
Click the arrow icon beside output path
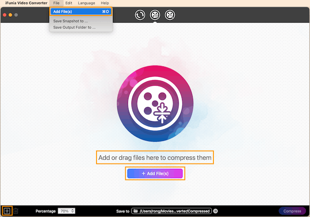click(216, 211)
